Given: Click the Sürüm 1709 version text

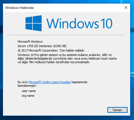Looking at the screenshot, I should (x=26, y=46).
